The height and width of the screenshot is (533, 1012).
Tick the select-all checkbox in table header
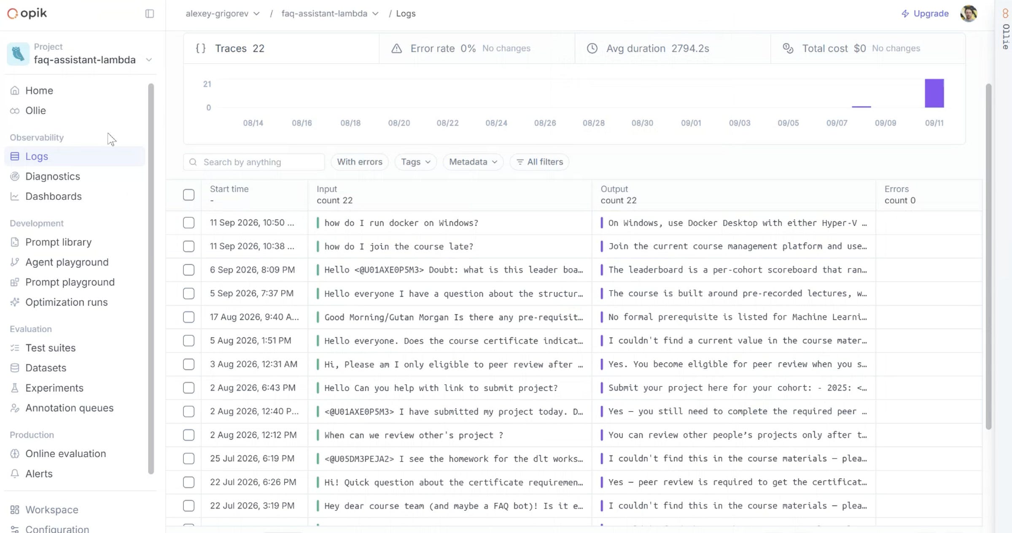(188, 195)
